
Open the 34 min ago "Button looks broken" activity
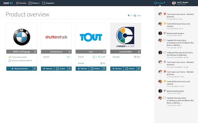click(x=175, y=33)
